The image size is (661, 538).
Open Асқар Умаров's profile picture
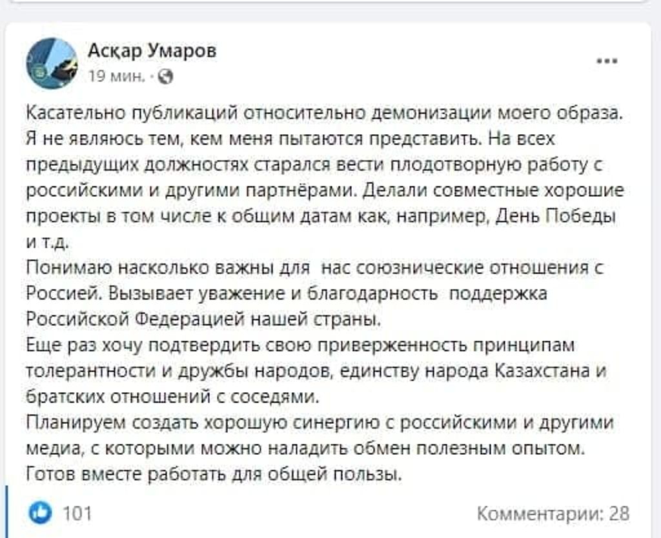pyautogui.click(x=52, y=63)
